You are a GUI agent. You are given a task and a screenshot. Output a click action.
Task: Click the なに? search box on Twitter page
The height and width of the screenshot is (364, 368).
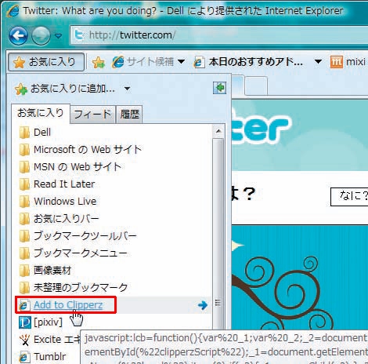pos(349,197)
